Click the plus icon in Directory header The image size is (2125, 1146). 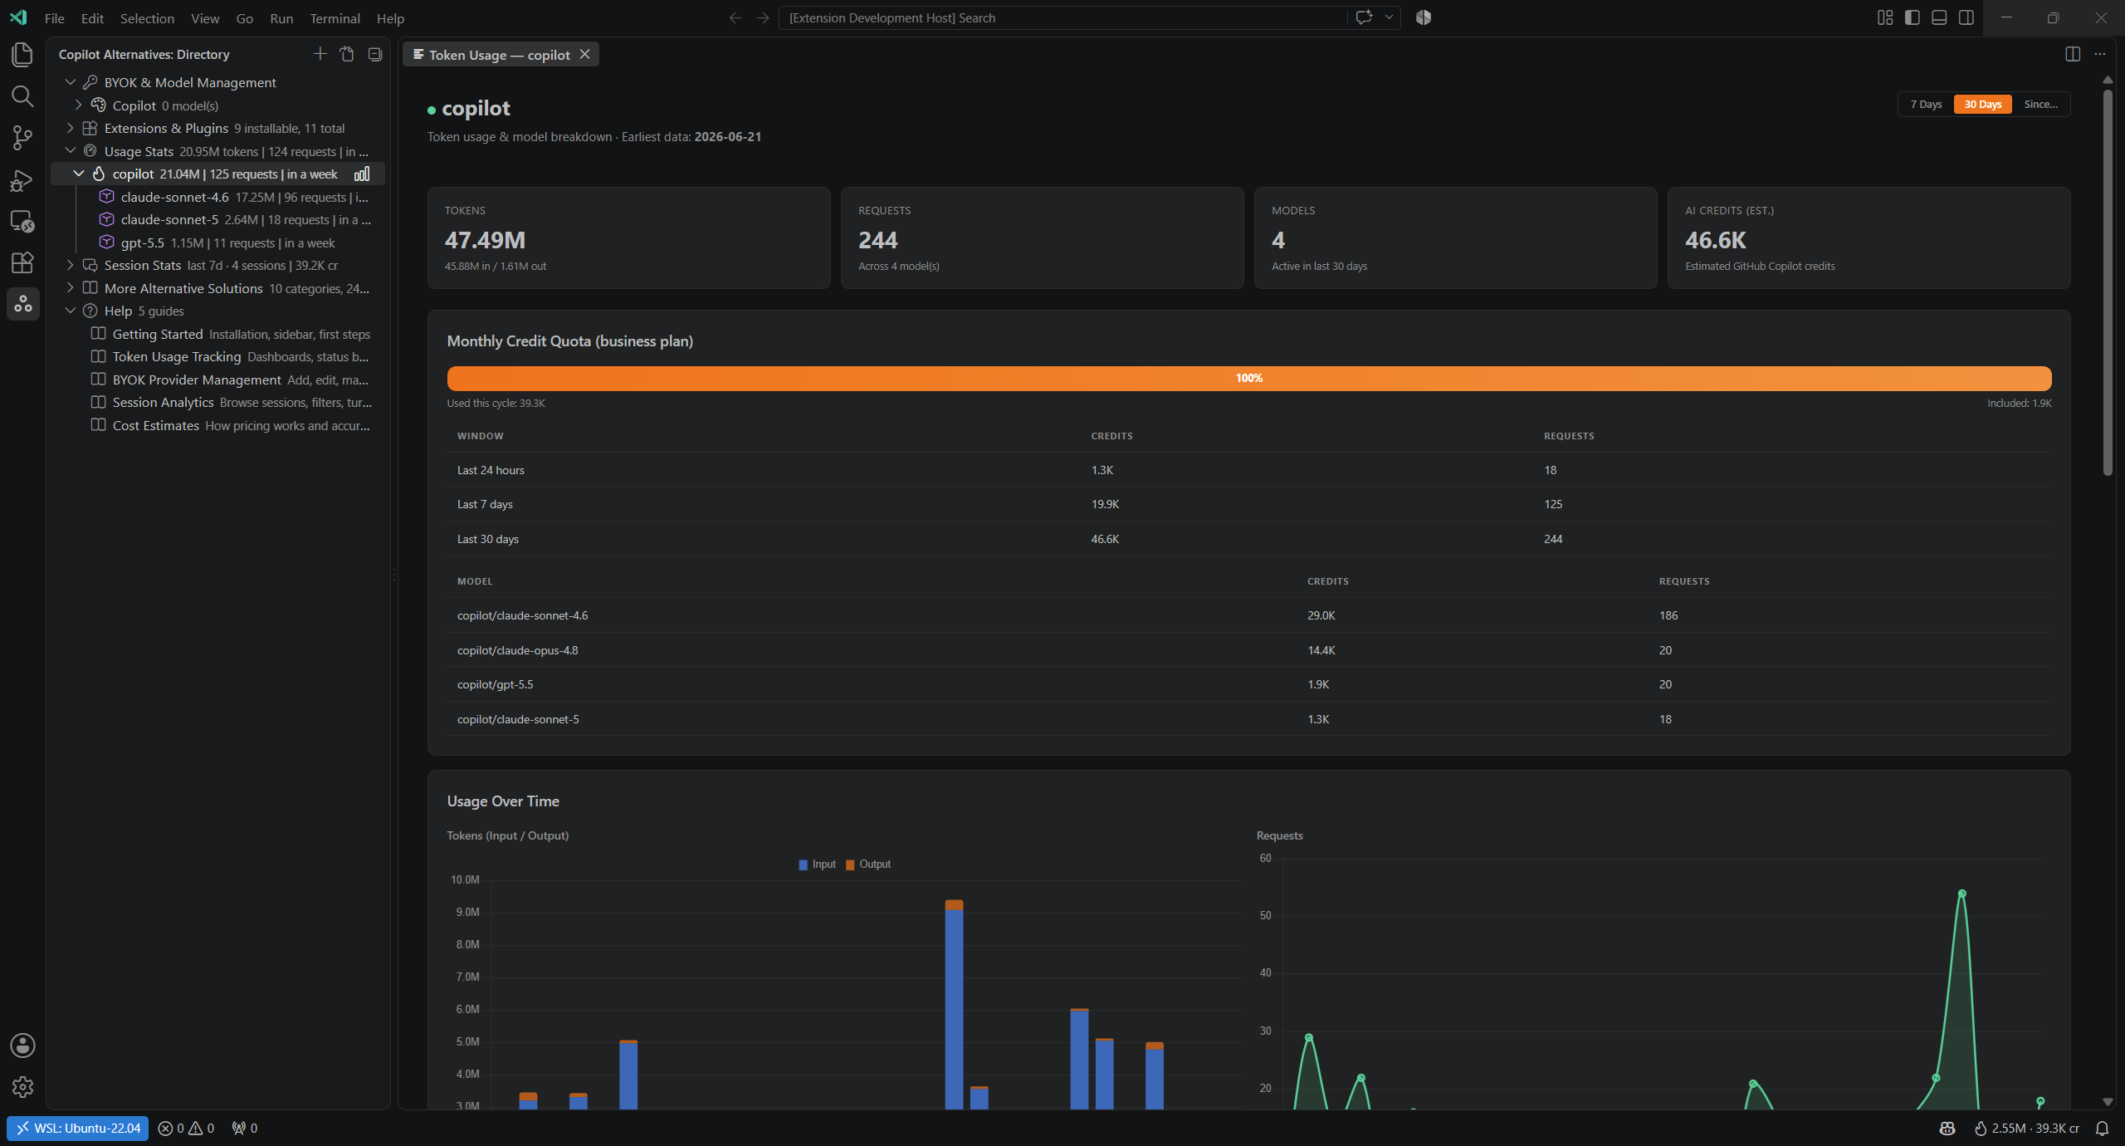tap(320, 54)
